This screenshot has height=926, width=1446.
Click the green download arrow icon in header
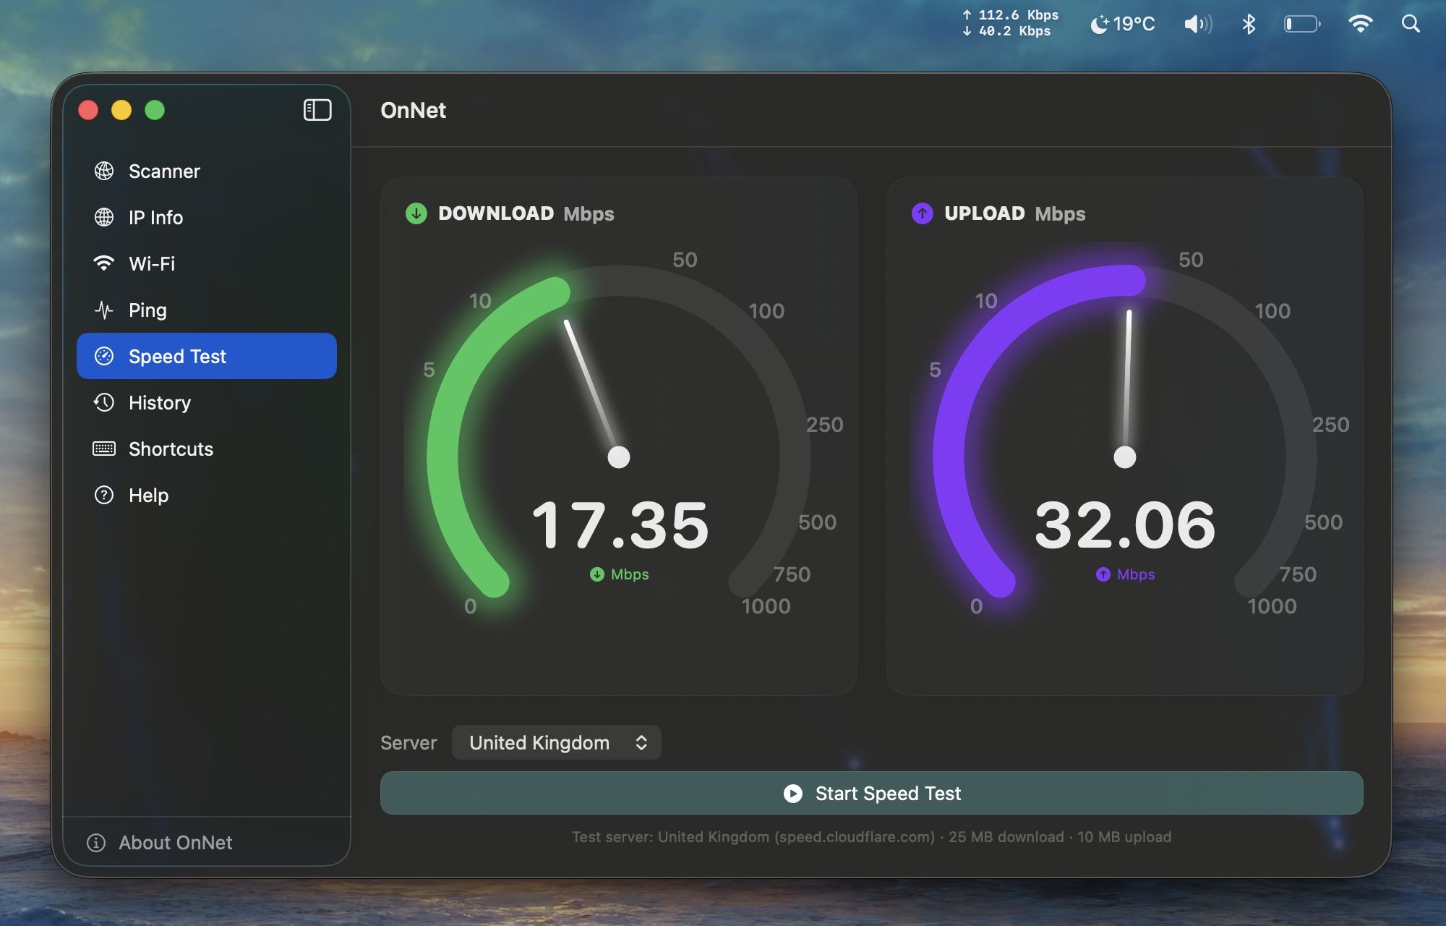(x=416, y=213)
